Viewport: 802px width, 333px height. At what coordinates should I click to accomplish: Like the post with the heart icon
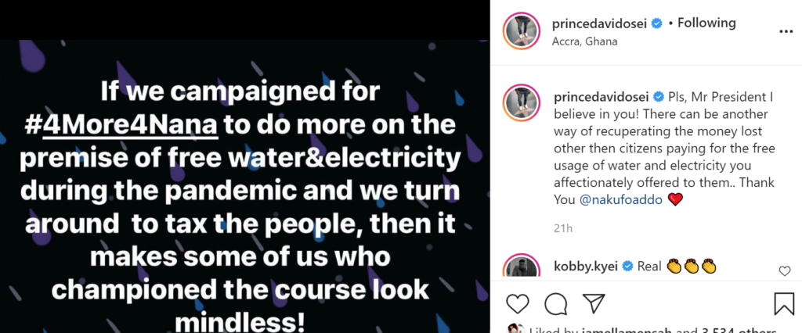[x=517, y=304]
